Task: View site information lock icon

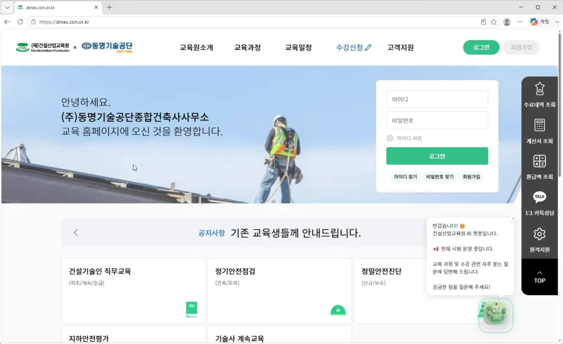Action: click(x=34, y=22)
